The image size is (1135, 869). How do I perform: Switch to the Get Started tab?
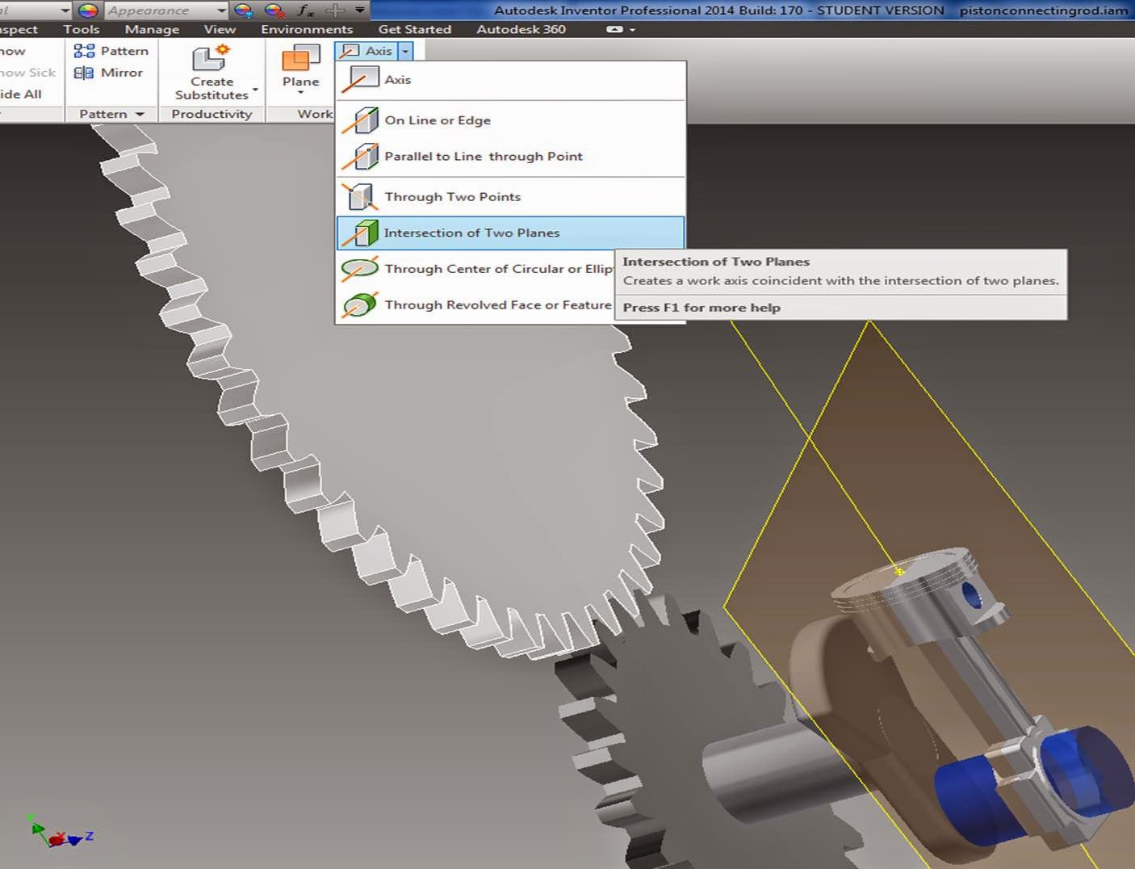tap(415, 29)
